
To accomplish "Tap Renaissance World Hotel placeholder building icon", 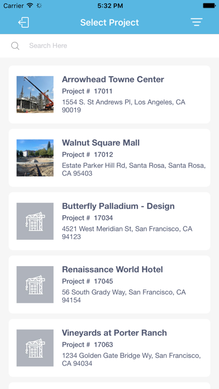I will pos(35,284).
